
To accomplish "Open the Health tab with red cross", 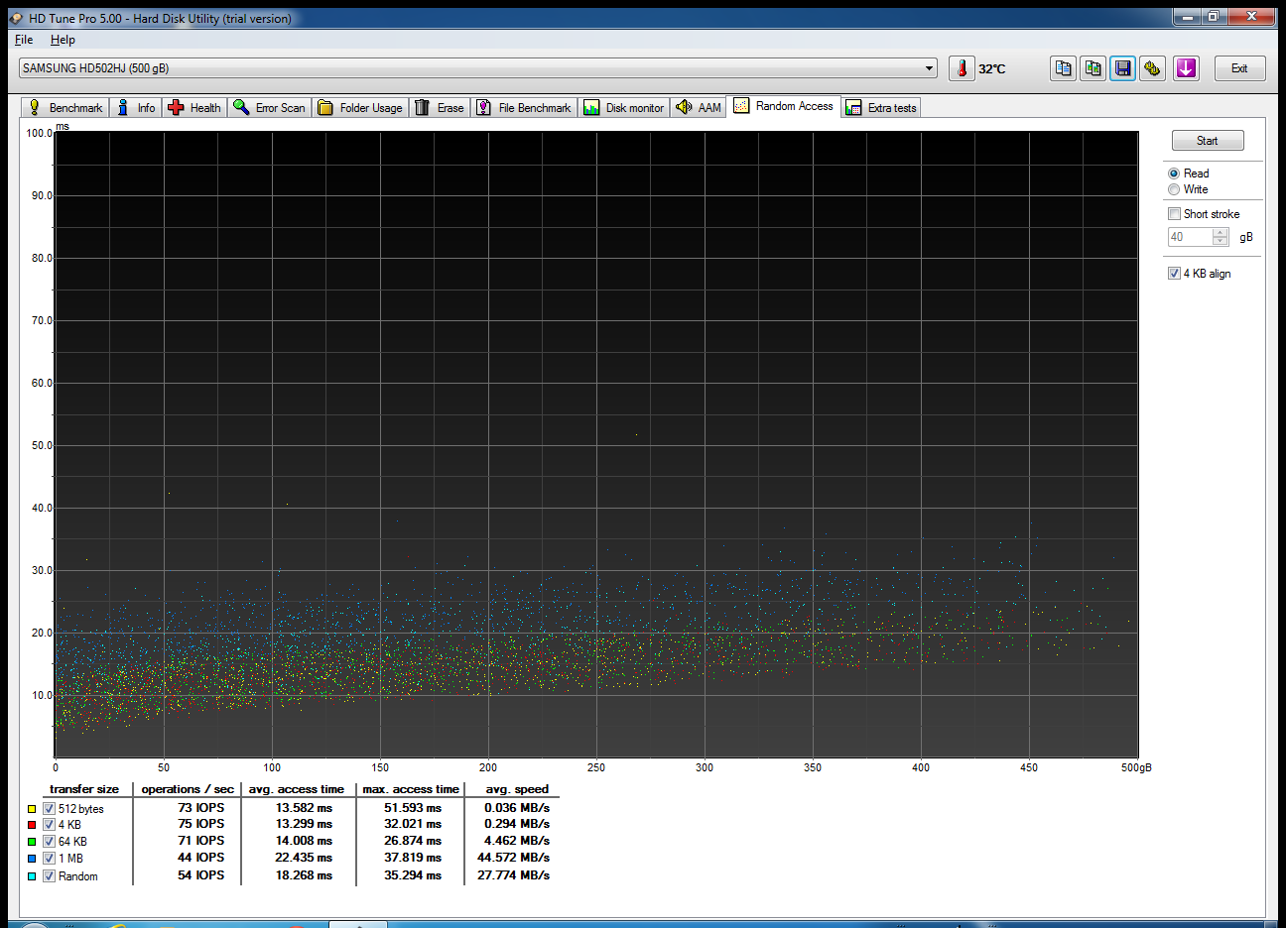I will [194, 108].
